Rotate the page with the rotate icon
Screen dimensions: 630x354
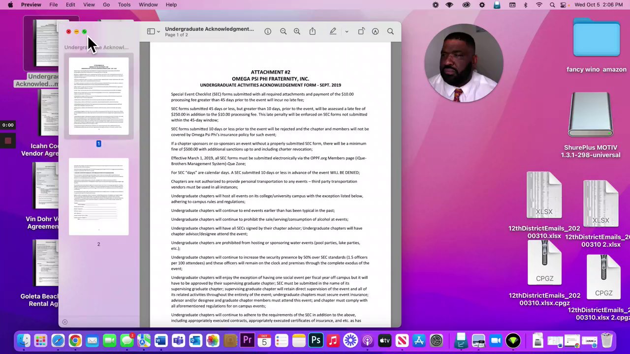[x=361, y=31]
